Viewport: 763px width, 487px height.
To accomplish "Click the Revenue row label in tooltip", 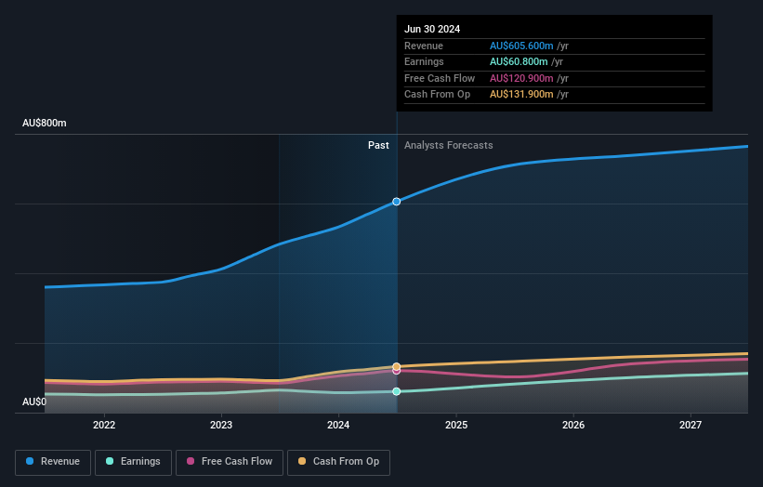I will 424,46.
